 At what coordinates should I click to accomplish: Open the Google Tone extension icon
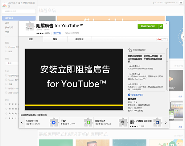(54, 122)
